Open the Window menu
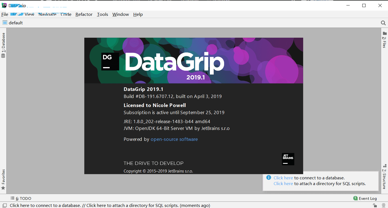 (121, 14)
